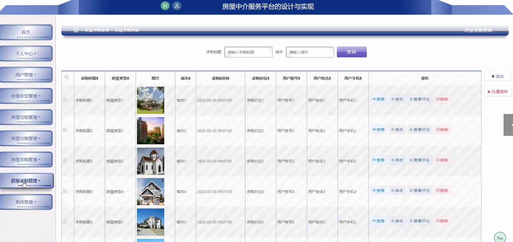Open 查看评论 for row 求购标题5
This screenshot has height=242, width=513.
[420, 221]
